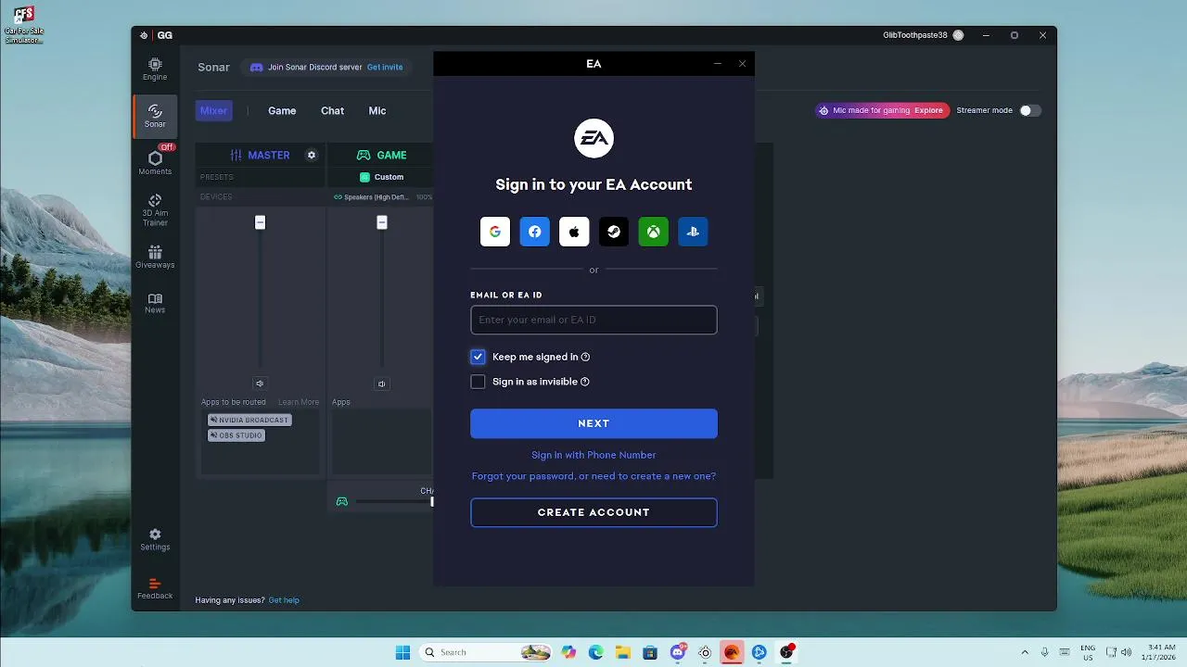This screenshot has width=1187, height=667.
Task: Click the help icon beside Keep me signed in
Action: [x=585, y=357]
